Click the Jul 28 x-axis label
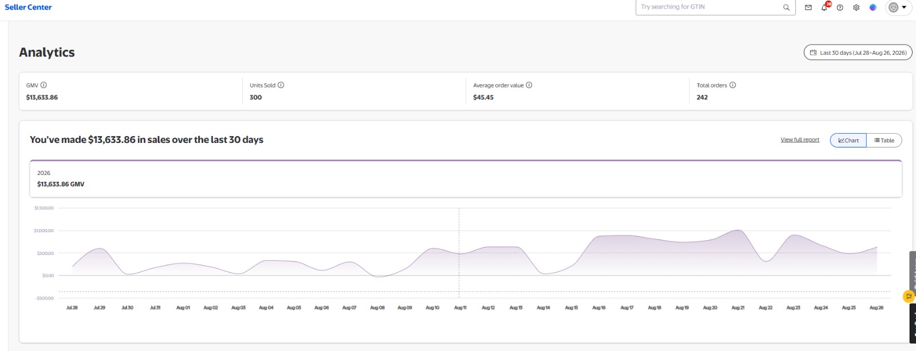The height and width of the screenshot is (351, 916). 72,308
